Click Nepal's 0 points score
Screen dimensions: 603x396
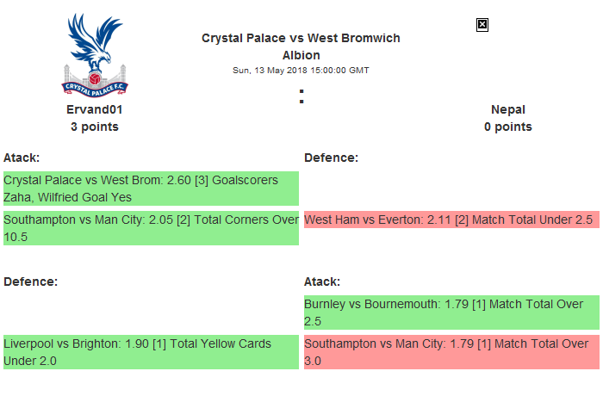coord(507,127)
